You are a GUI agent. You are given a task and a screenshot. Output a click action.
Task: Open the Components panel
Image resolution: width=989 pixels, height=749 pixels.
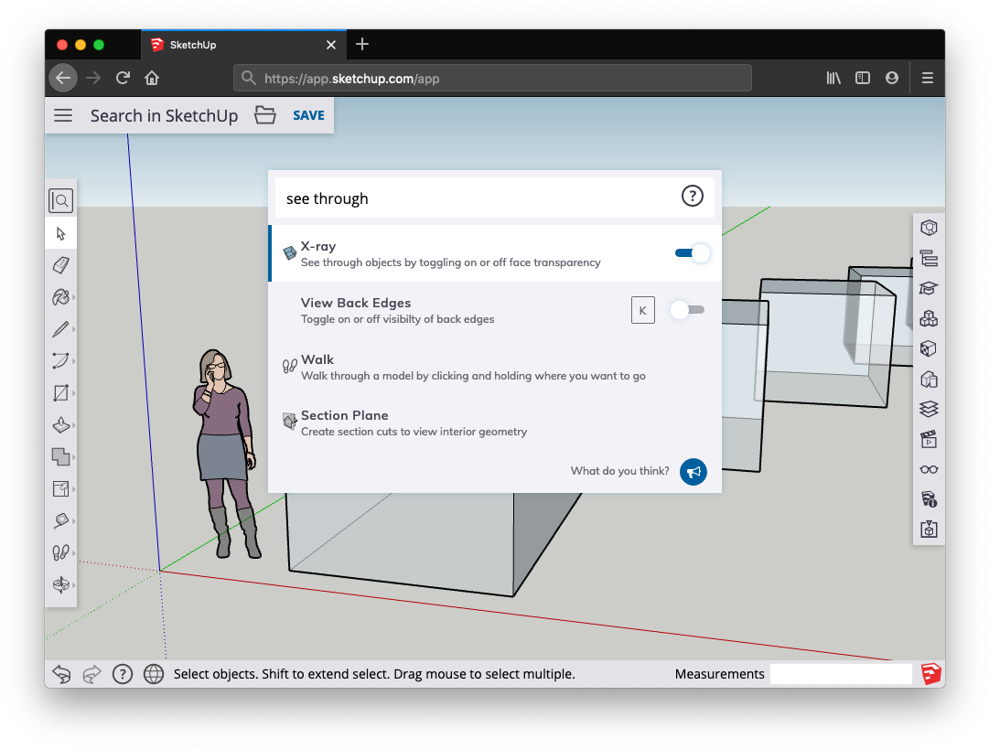(929, 318)
